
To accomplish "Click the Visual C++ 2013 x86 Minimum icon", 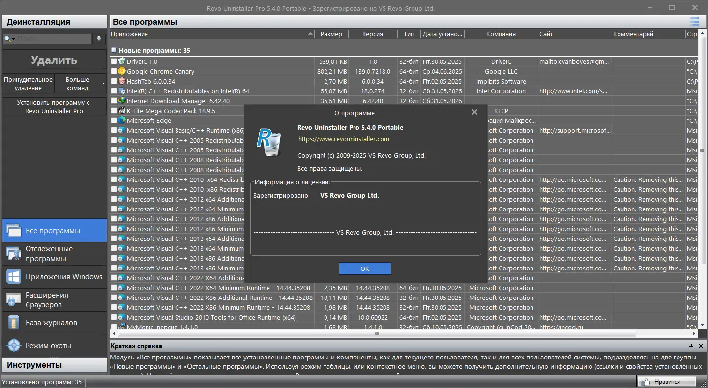I will (121, 268).
